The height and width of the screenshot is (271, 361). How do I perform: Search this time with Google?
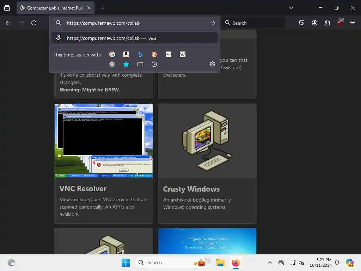pyautogui.click(x=112, y=54)
